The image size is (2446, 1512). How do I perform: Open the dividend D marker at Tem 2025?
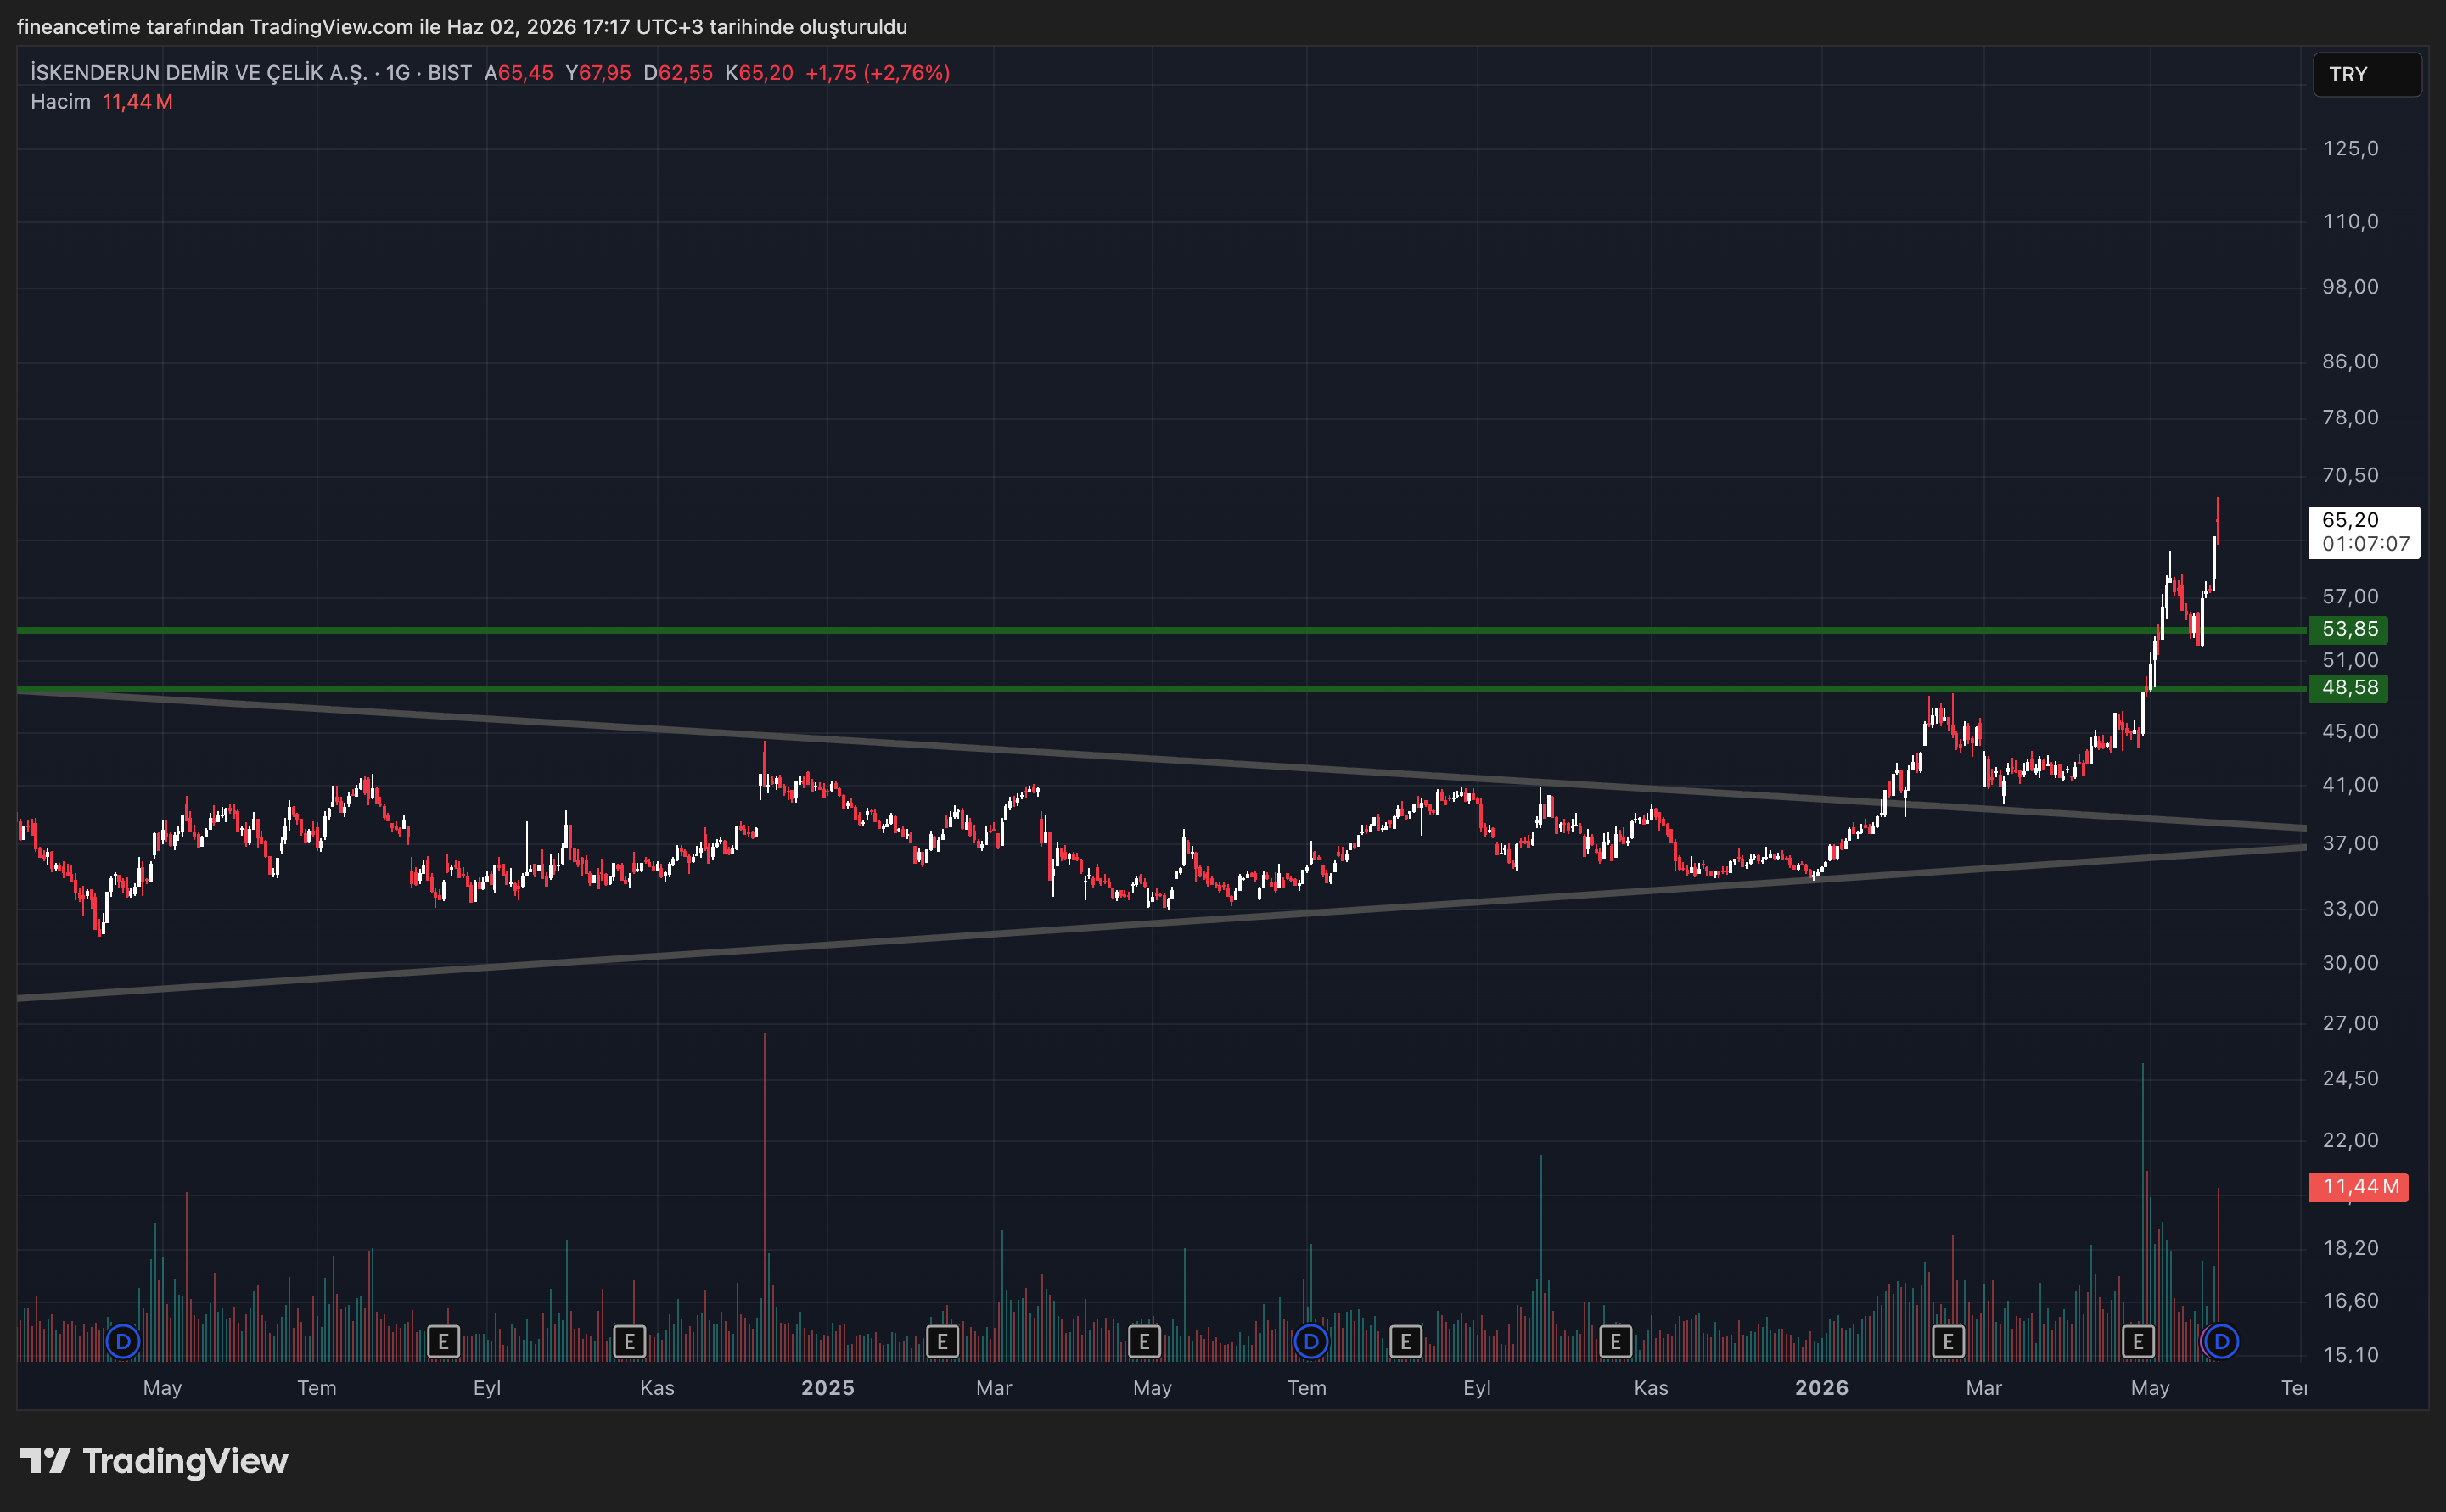click(1310, 1341)
